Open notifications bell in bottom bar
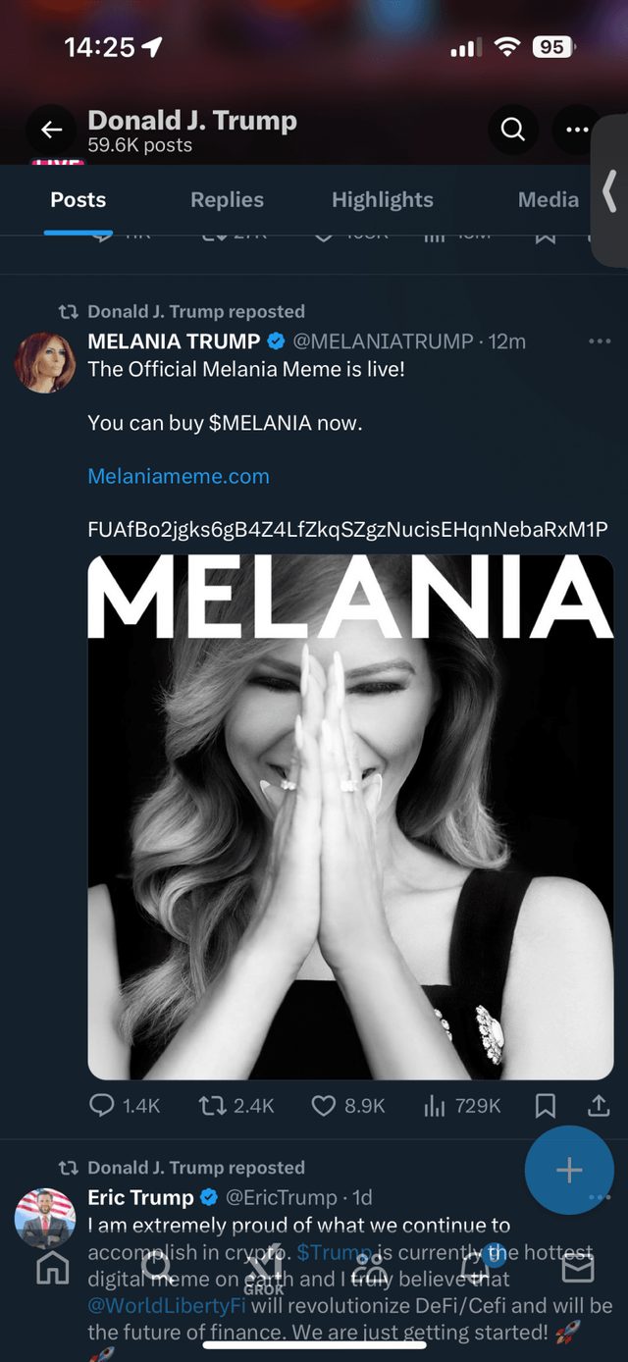The height and width of the screenshot is (1362, 628). pyautogui.click(x=474, y=1269)
